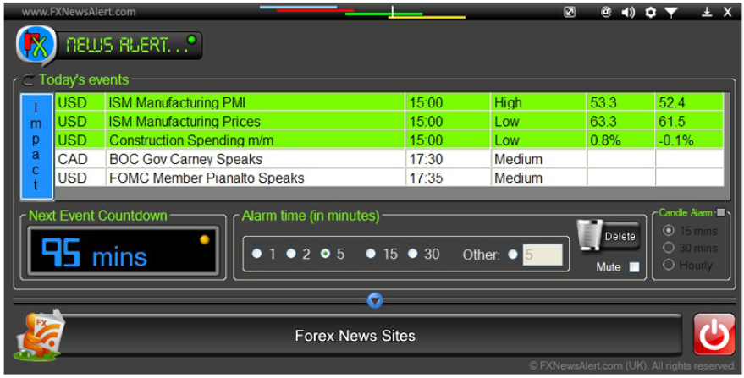The height and width of the screenshot is (378, 744).
Task: Click the session timeline bar at top
Action: click(x=362, y=13)
